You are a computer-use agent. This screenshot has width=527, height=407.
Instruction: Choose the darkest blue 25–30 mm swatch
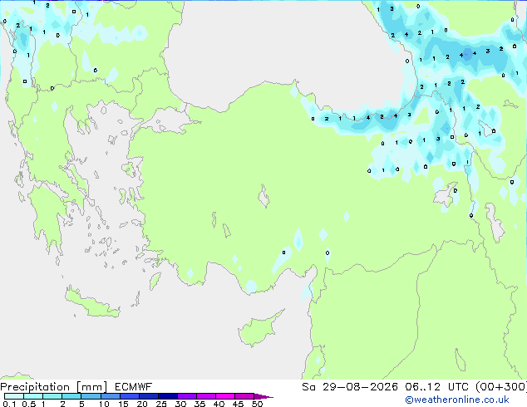[167, 396]
